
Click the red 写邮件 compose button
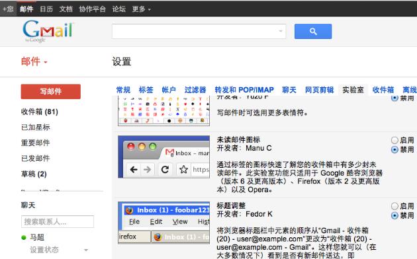tap(51, 92)
